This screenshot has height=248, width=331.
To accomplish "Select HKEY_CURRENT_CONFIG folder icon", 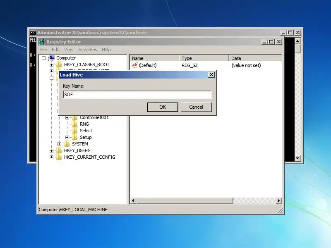I will [59, 157].
